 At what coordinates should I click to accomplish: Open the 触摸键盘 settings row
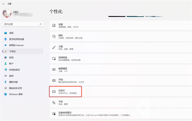[121, 70]
